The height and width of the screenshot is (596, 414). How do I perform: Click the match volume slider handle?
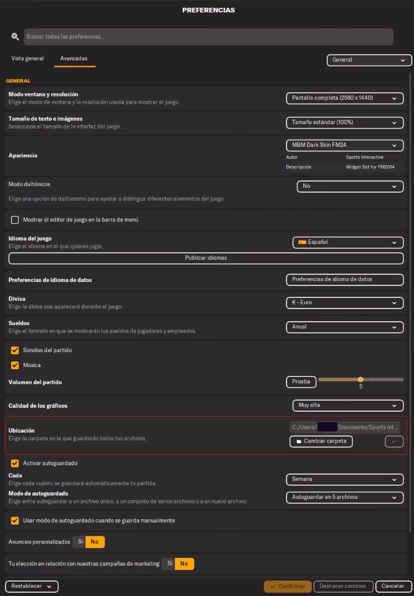(x=360, y=379)
